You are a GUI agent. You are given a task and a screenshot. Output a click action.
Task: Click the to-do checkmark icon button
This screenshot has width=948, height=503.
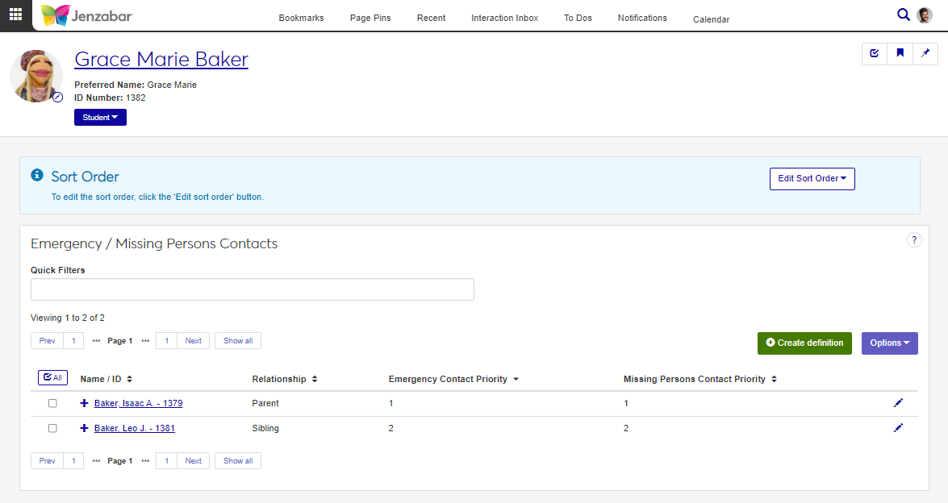pyautogui.click(x=875, y=53)
